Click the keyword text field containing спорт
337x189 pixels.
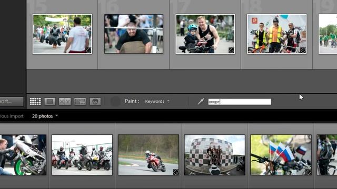pos(240,102)
